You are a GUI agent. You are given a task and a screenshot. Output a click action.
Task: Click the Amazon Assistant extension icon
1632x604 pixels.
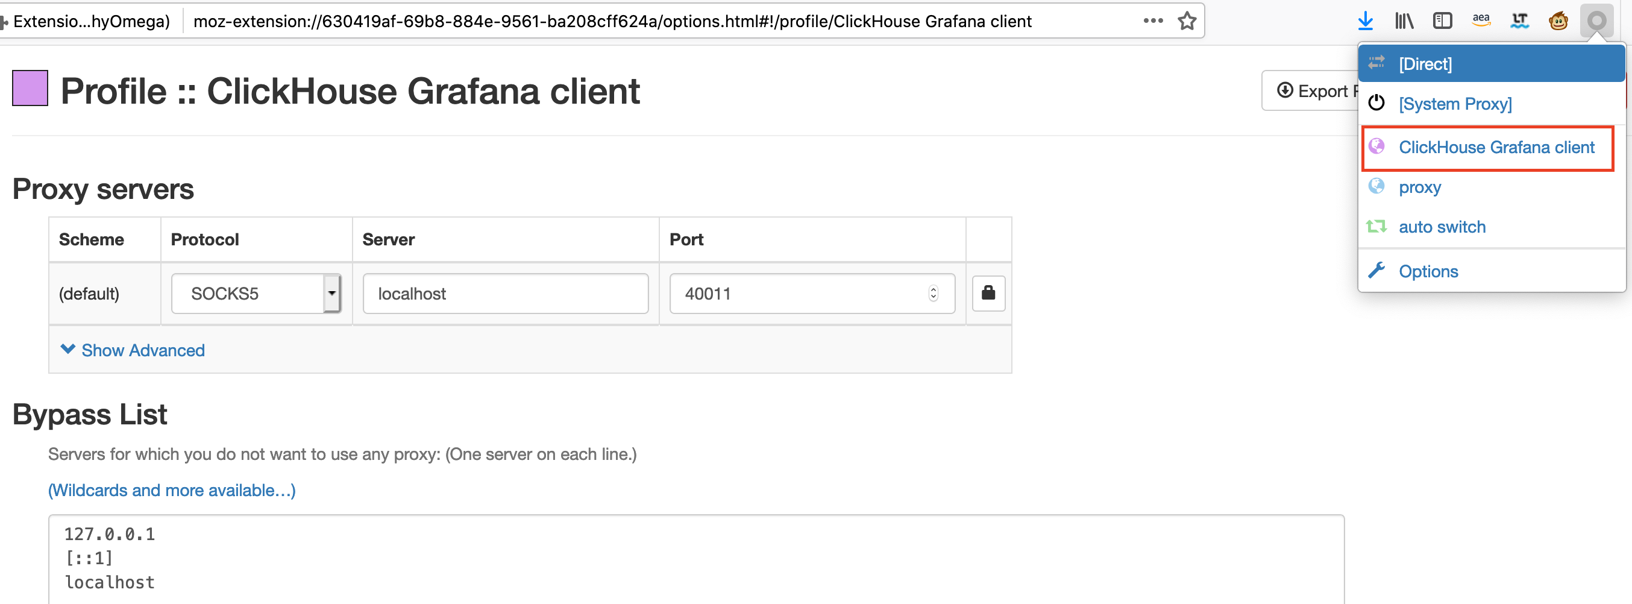(1481, 21)
